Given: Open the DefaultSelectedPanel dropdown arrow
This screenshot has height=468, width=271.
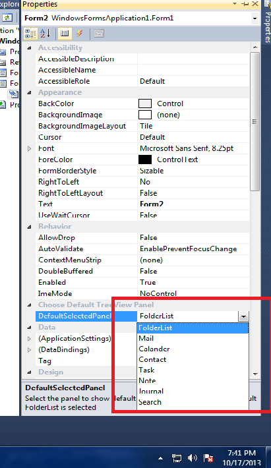Looking at the screenshot, I should tap(243, 316).
